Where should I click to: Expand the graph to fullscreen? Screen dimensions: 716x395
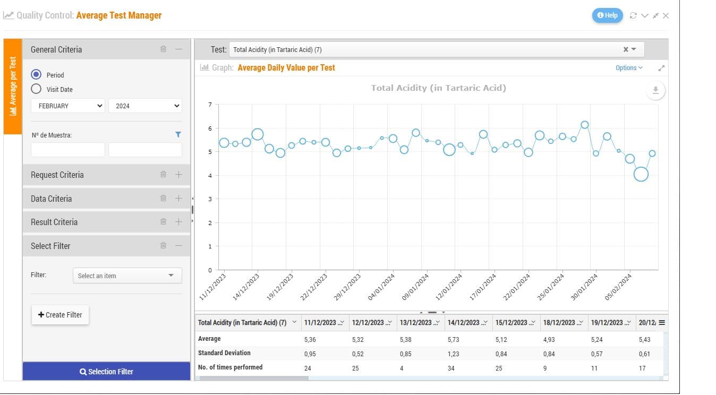click(661, 68)
